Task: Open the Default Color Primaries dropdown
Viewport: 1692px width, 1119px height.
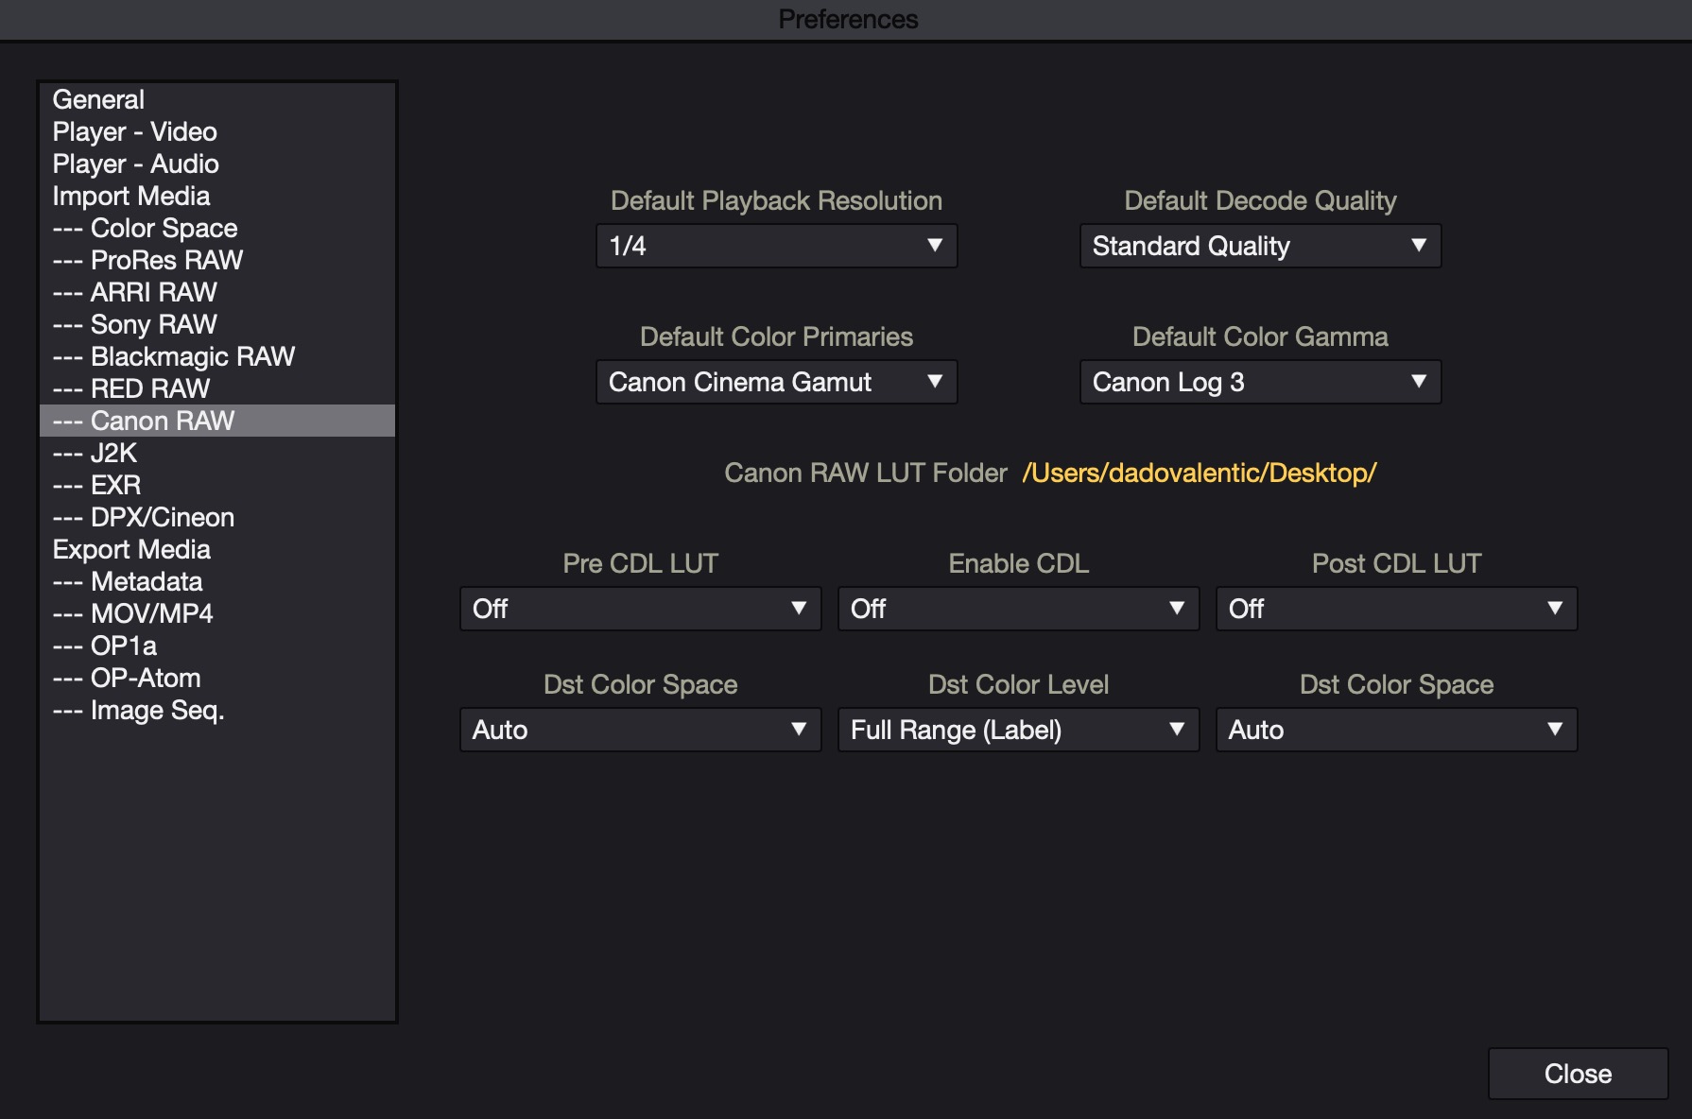Action: (x=776, y=382)
